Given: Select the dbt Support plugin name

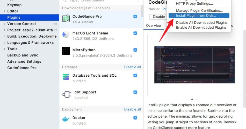Looking at the screenshot, I should point(85,92).
